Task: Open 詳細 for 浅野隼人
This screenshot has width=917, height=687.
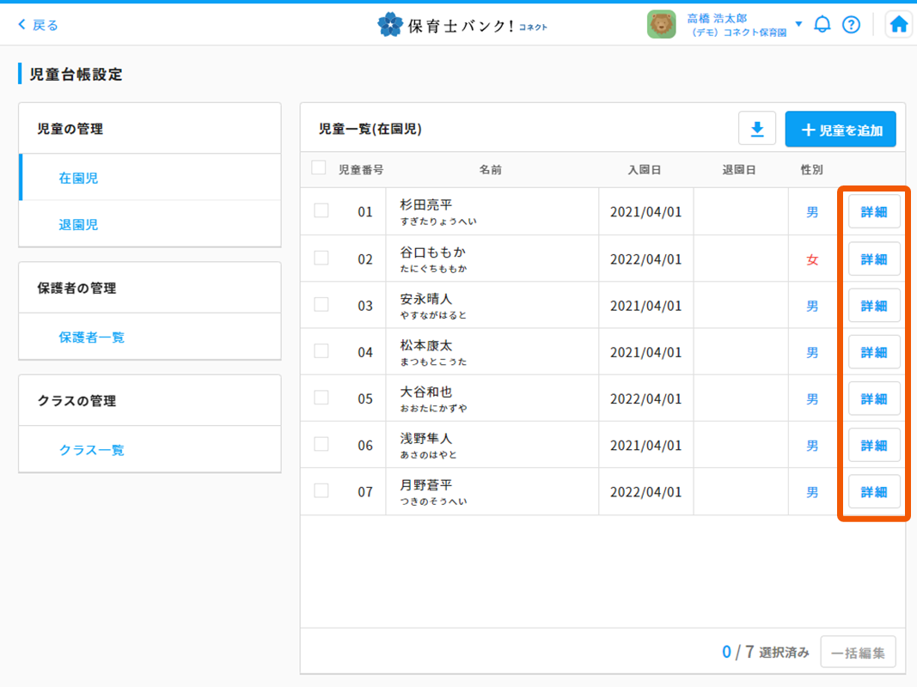Action: pyautogui.click(x=874, y=445)
